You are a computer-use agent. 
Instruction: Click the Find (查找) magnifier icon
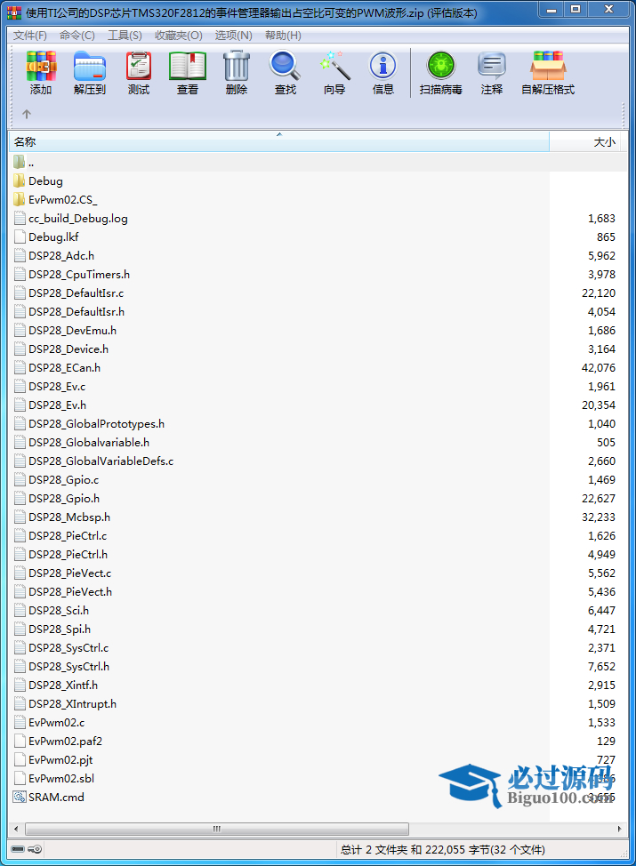click(x=286, y=67)
